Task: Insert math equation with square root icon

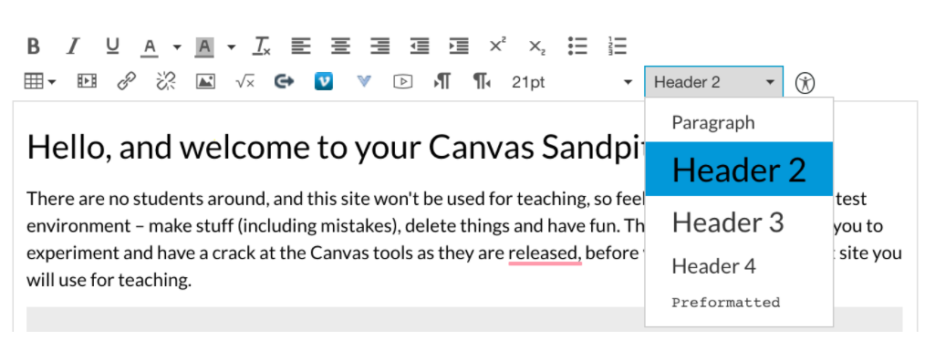Action: (x=244, y=82)
